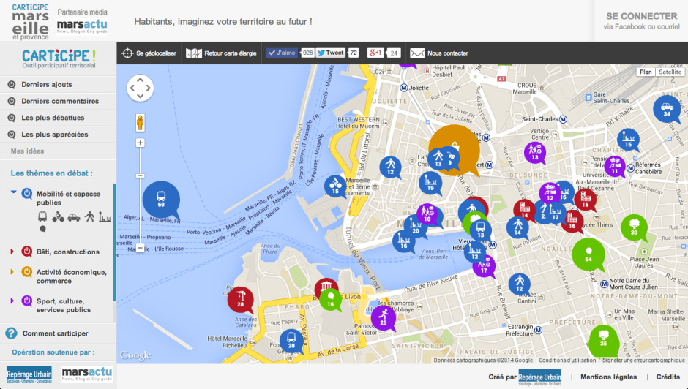
Task: Select the car sub-theme icon in sidebar
Action: pyautogui.click(x=73, y=217)
